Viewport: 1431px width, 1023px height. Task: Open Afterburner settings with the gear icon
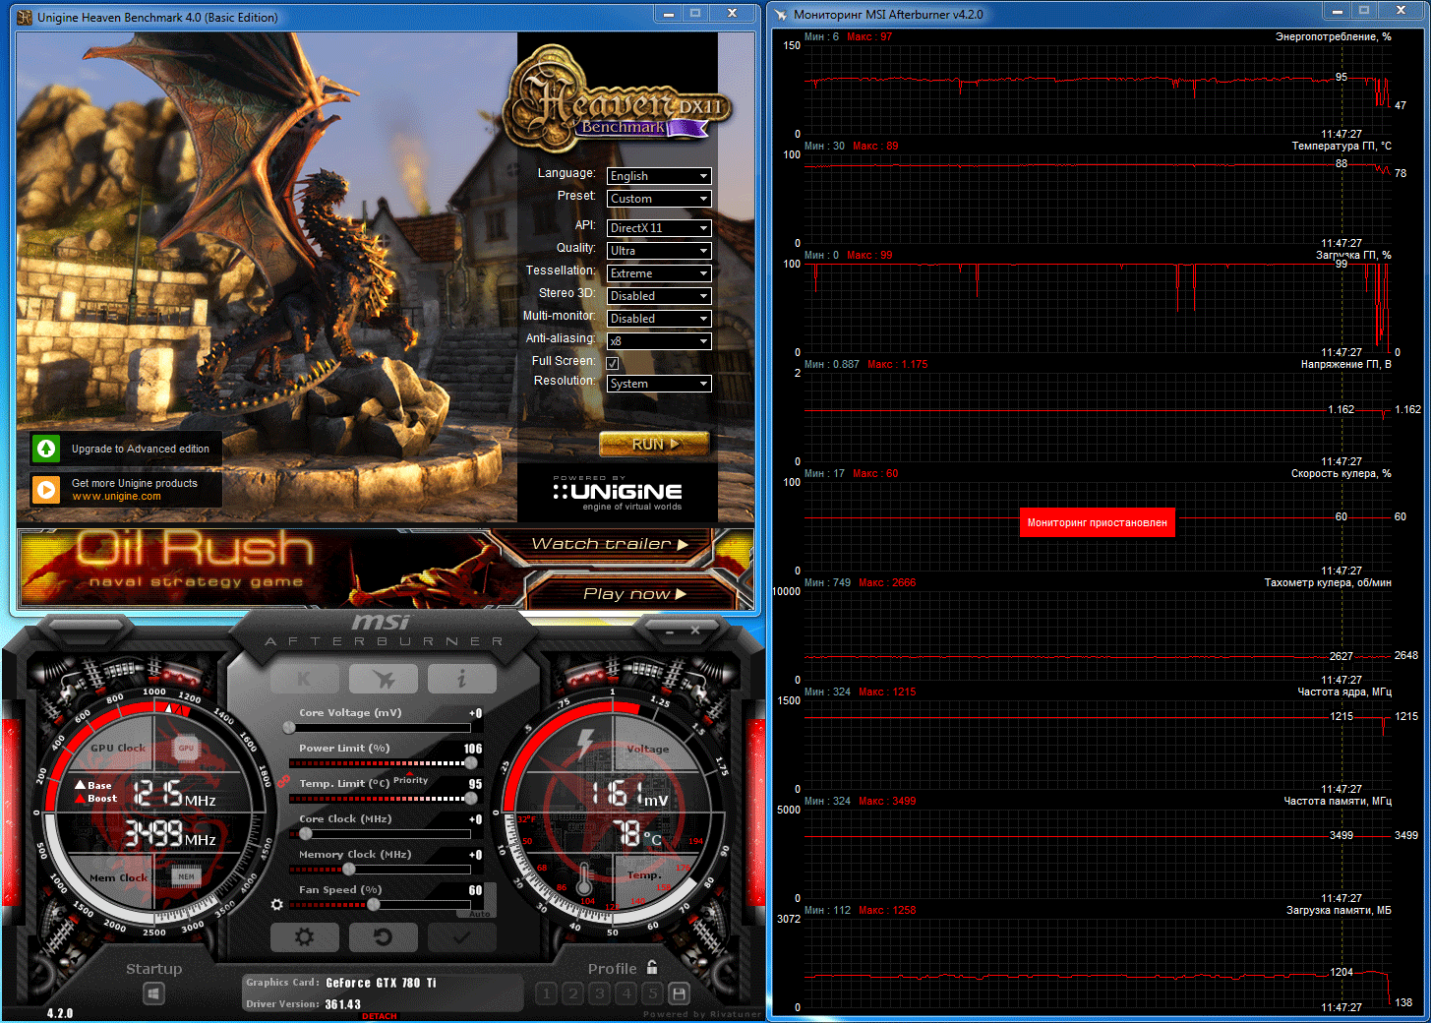coord(305,936)
